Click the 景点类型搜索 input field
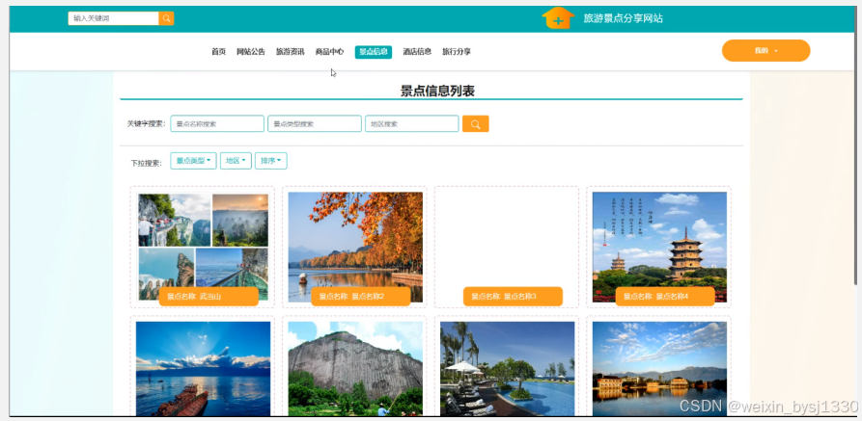This screenshot has height=421, width=862. (315, 124)
